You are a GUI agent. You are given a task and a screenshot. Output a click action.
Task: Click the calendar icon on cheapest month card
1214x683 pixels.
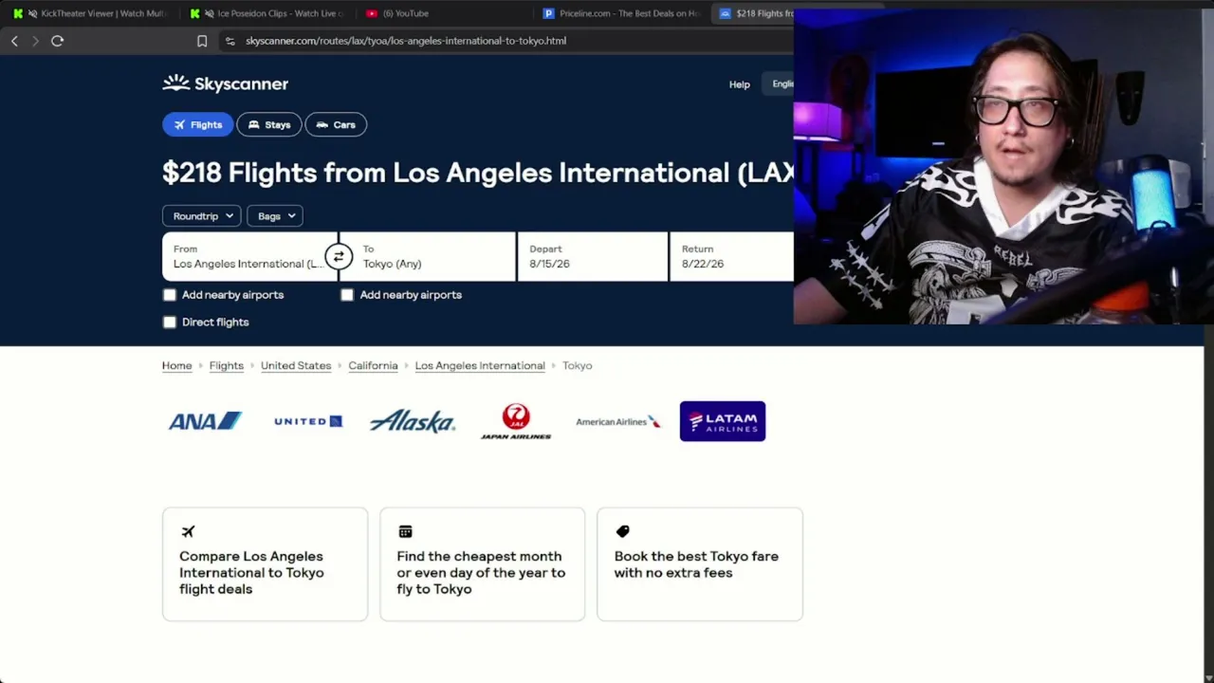(405, 531)
